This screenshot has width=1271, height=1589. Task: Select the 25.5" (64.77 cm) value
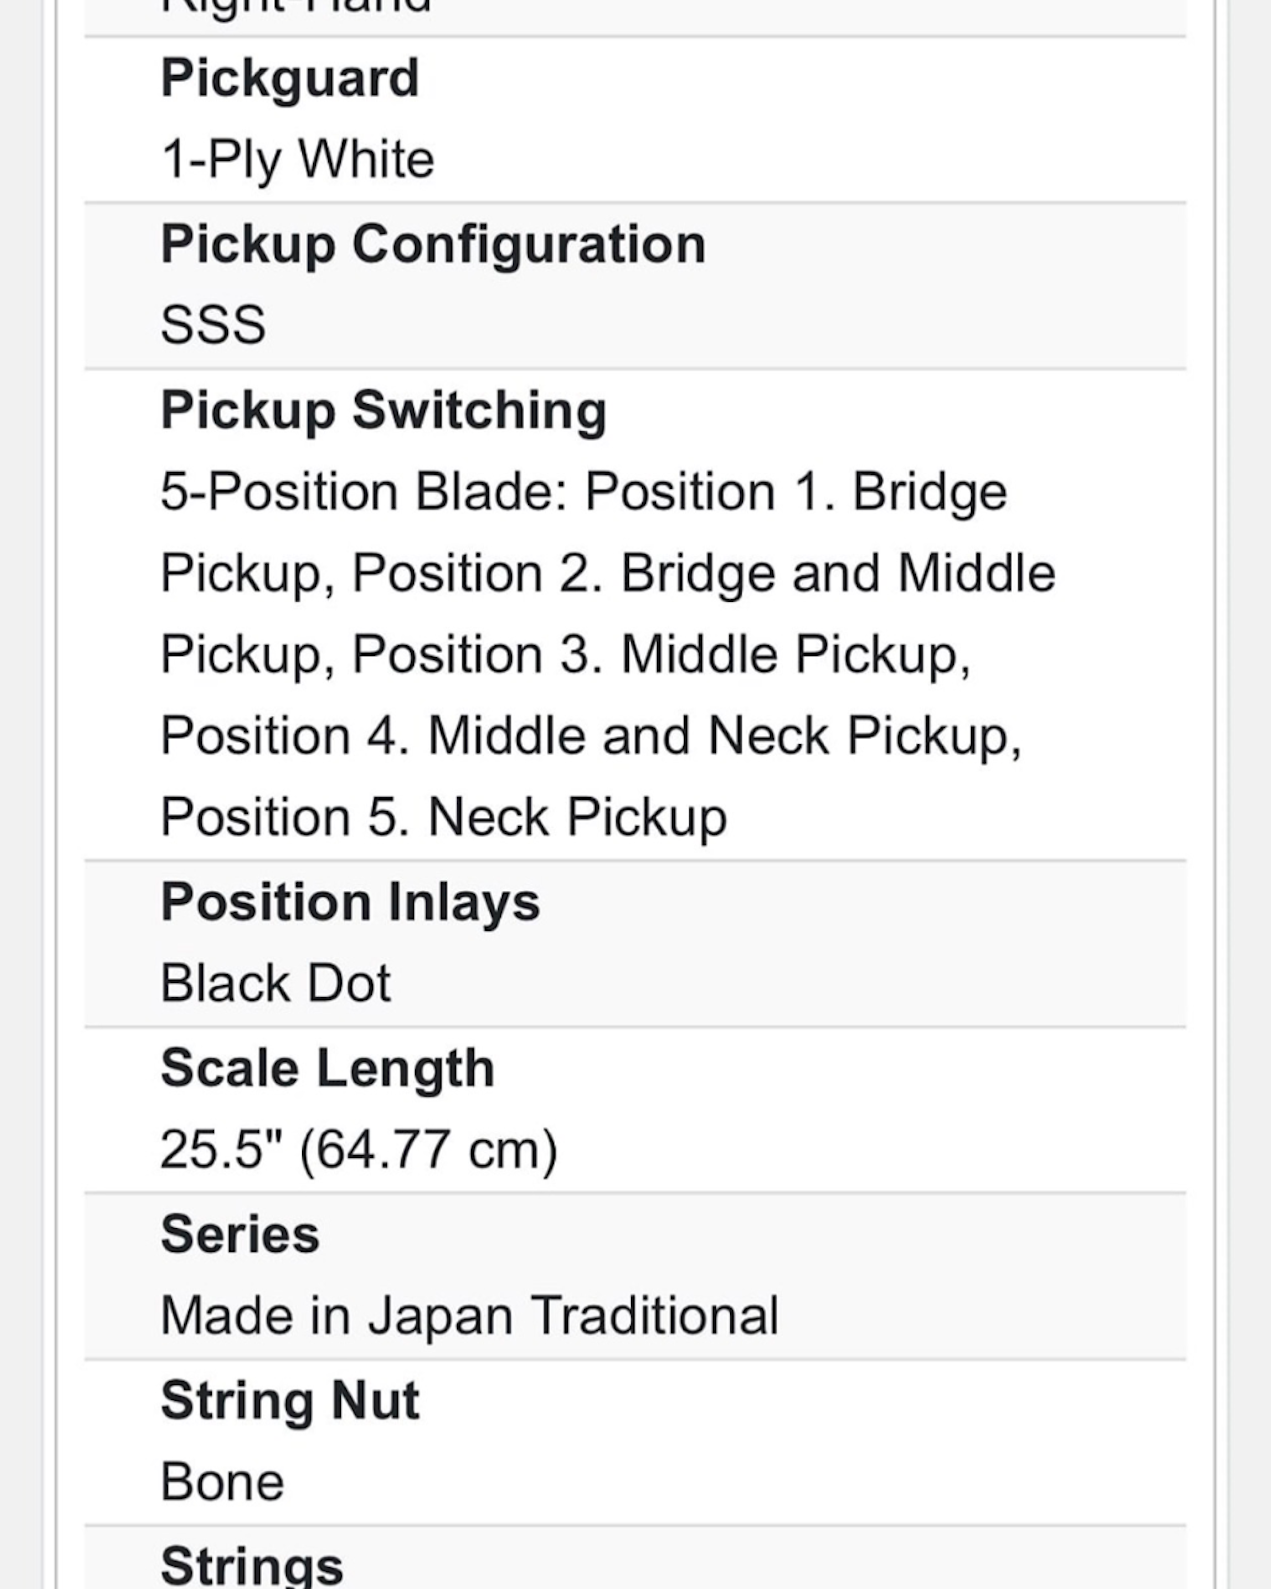359,1150
